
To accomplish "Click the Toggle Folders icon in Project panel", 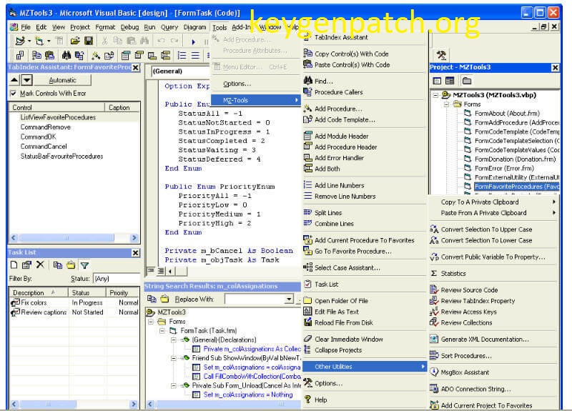I will pos(467,81).
